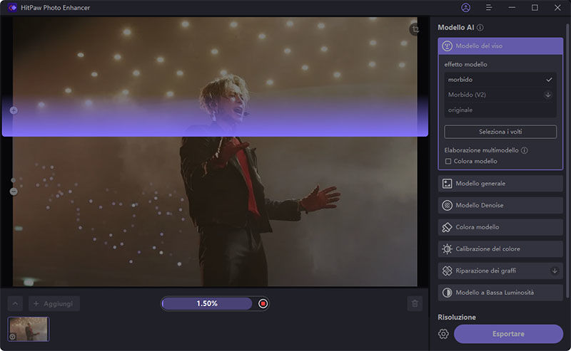Open settings gear beside Esportare

click(x=443, y=334)
